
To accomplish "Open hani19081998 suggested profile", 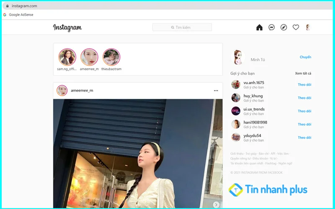I will (x=255, y=122).
